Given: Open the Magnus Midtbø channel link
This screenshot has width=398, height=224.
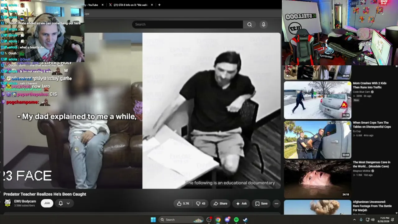Looking at the screenshot, I should click(362, 171).
